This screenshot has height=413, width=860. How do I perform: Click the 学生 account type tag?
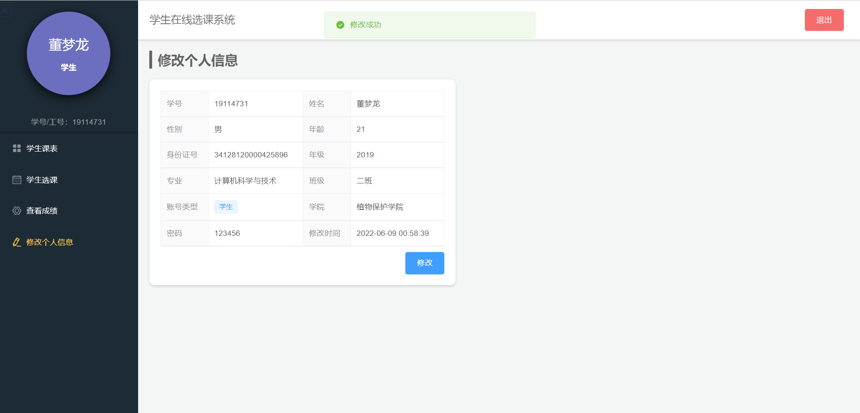click(x=226, y=207)
